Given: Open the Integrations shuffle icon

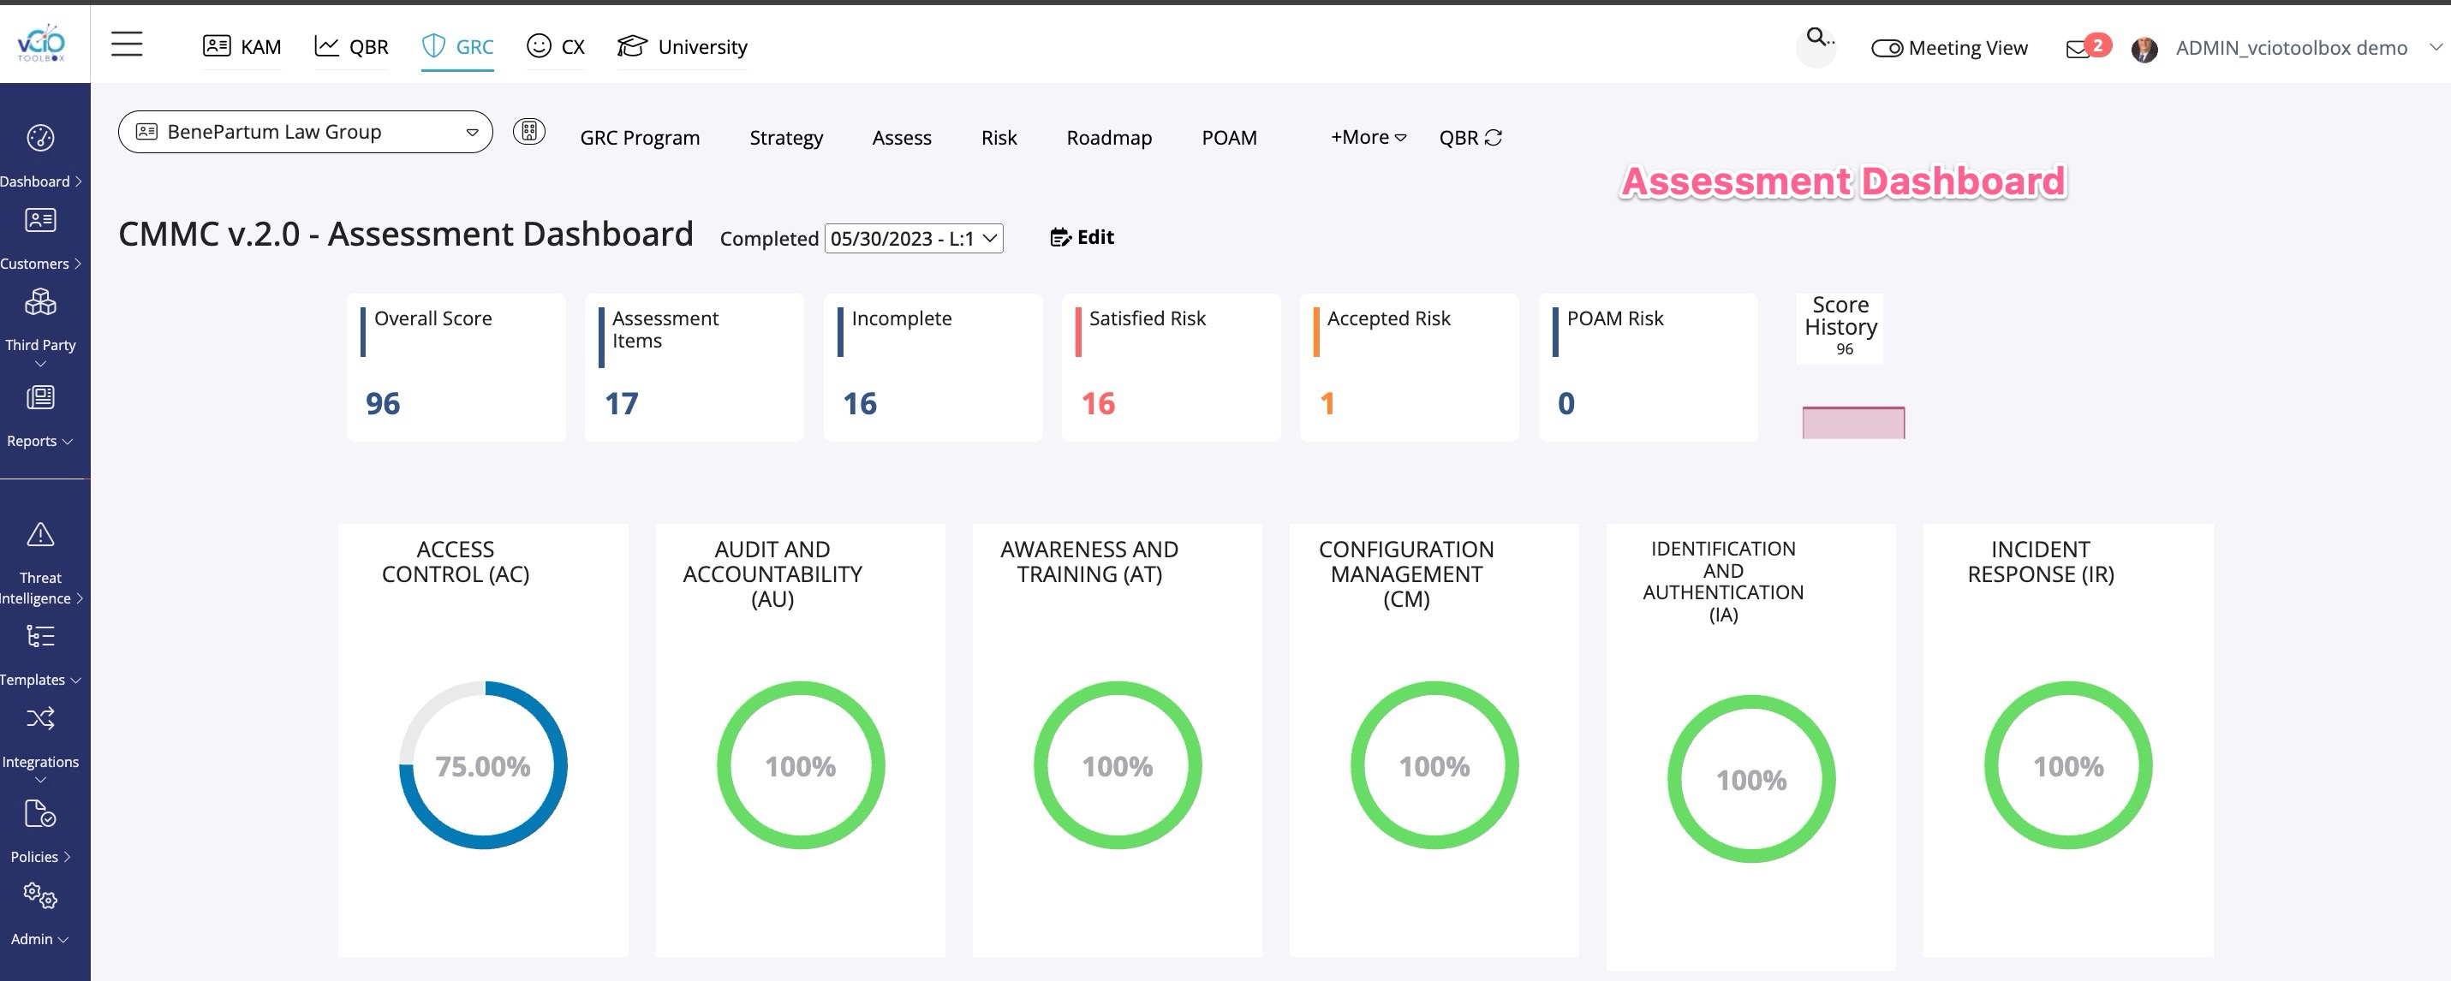Looking at the screenshot, I should click(40, 718).
